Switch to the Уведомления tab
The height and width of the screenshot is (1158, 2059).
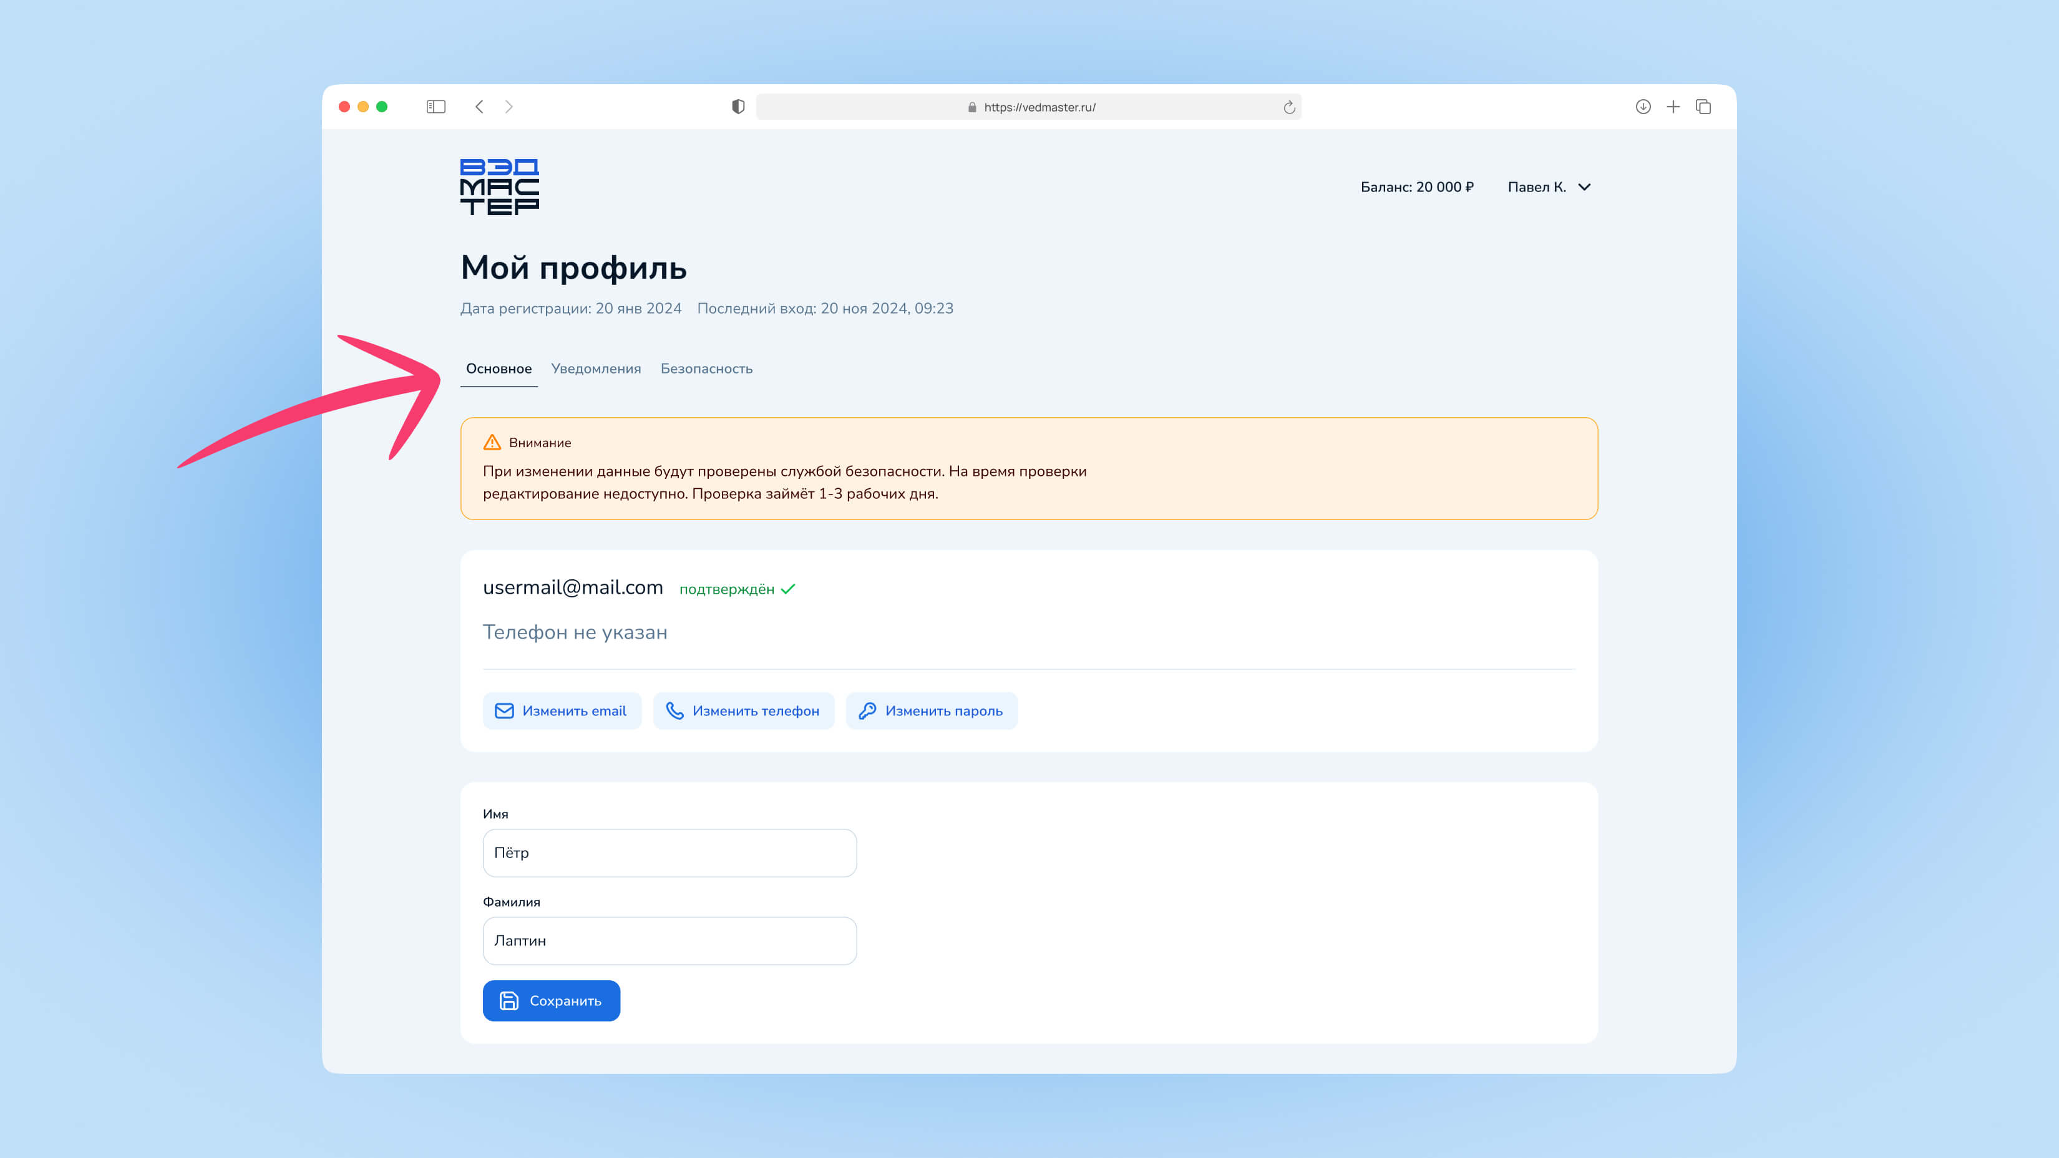coord(595,369)
